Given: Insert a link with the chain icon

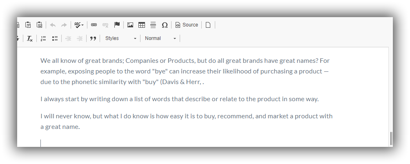Looking at the screenshot, I should pyautogui.click(x=94, y=25).
